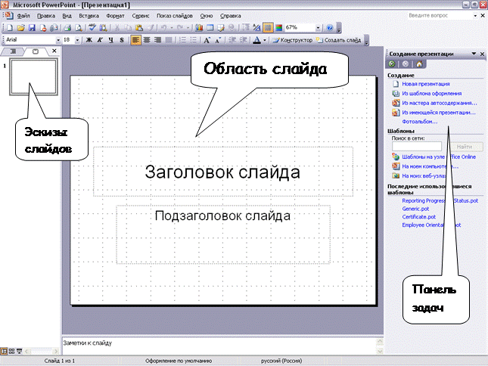
Task: Insert a chart using toolbar icon
Action: 199,28
